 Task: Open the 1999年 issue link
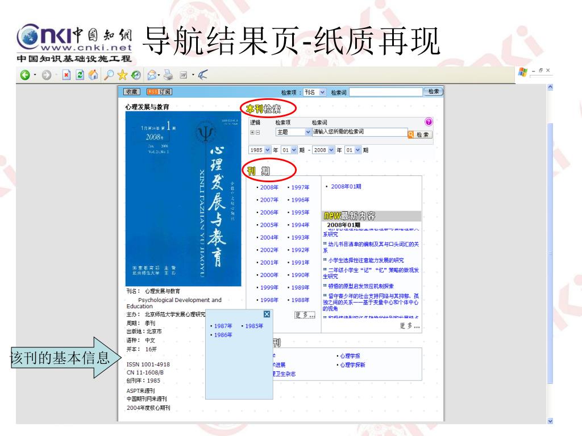[269, 288]
